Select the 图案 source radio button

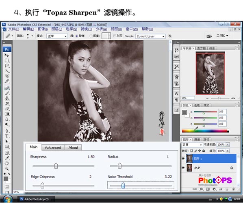tap(91, 36)
